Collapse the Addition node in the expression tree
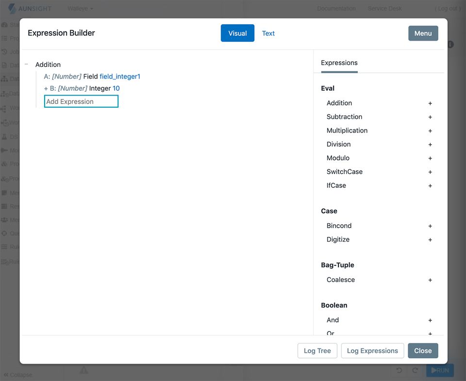 pos(27,64)
